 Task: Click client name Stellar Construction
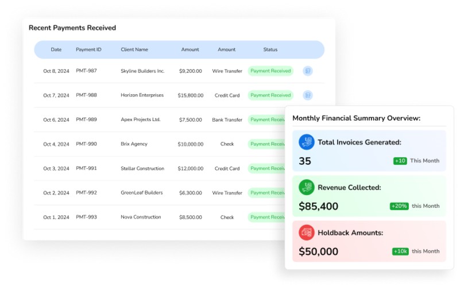click(142, 168)
